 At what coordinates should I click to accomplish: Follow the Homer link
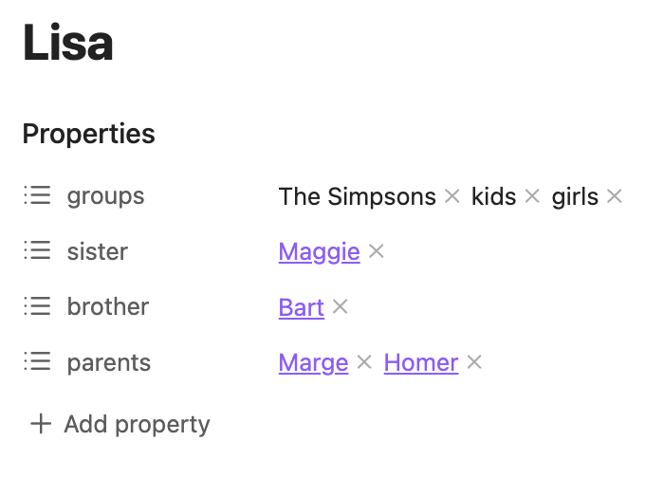pos(420,362)
